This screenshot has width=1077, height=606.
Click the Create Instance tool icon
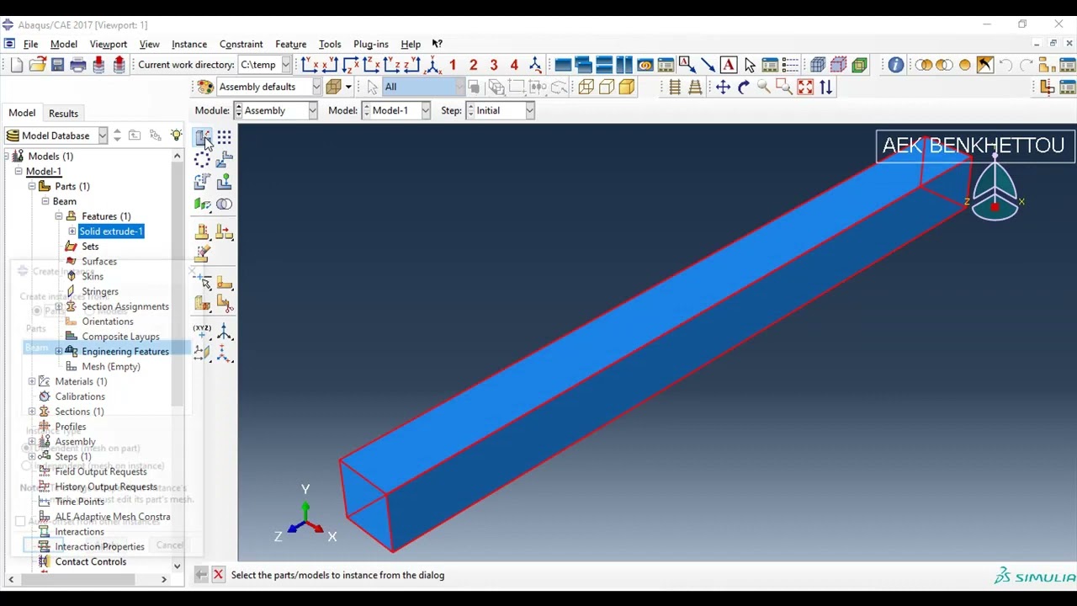tap(202, 138)
